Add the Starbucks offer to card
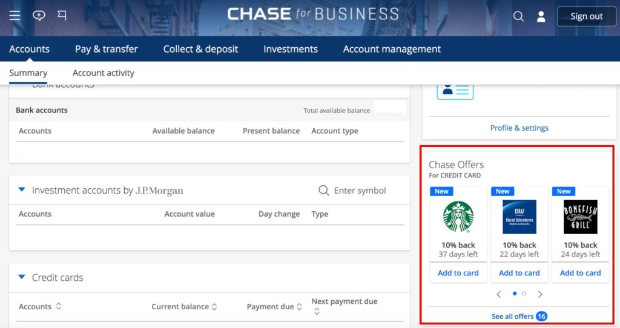620x328 pixels. coord(458,273)
